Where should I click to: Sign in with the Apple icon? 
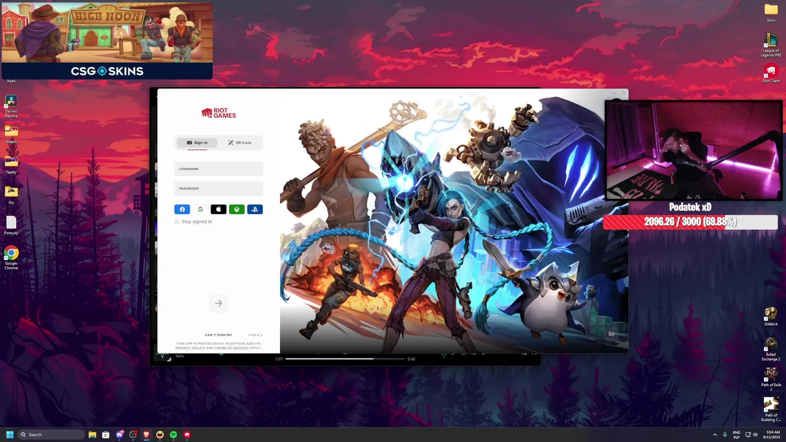click(x=219, y=209)
